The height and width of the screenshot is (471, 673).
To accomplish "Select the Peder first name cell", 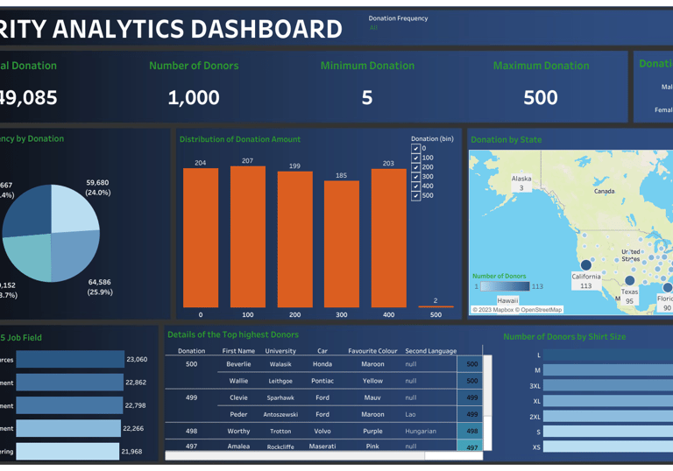I will coord(238,414).
